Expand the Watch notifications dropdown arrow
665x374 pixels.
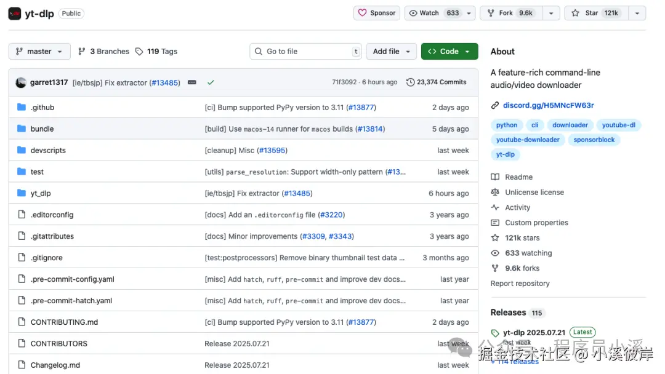tap(470, 13)
